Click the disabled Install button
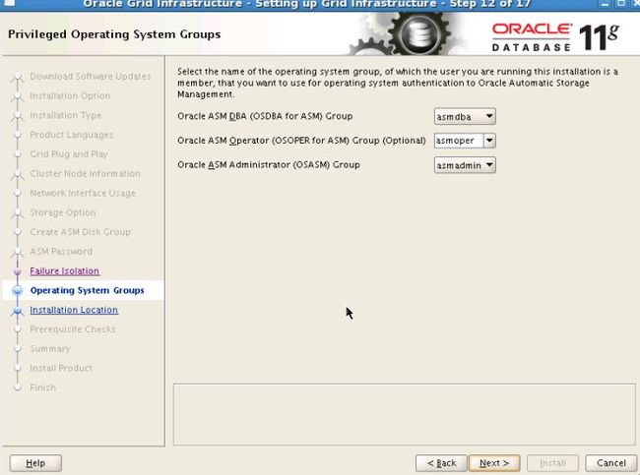The height and width of the screenshot is (475, 640). [552, 463]
